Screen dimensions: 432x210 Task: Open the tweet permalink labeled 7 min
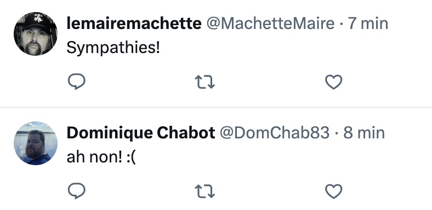368,24
